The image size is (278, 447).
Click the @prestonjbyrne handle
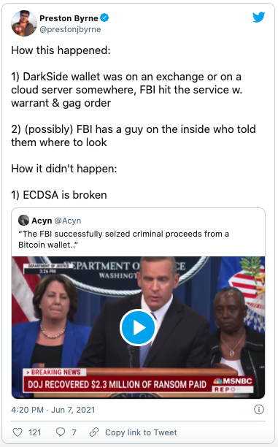pos(70,29)
